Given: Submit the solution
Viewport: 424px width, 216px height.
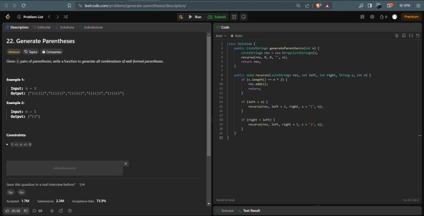Looking at the screenshot, I should pos(216,17).
